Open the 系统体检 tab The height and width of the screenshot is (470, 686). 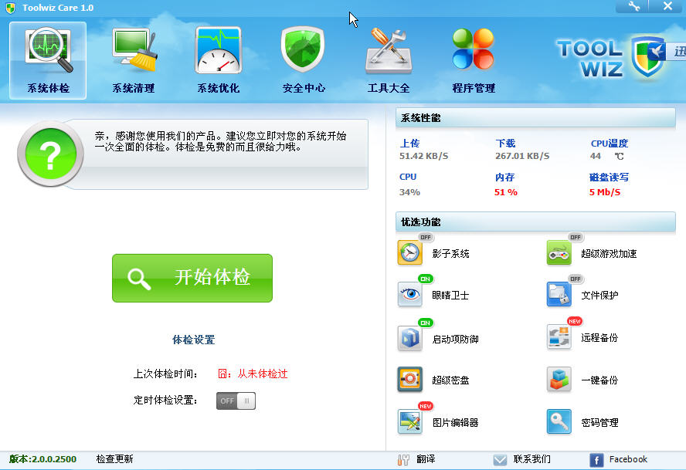[48, 60]
